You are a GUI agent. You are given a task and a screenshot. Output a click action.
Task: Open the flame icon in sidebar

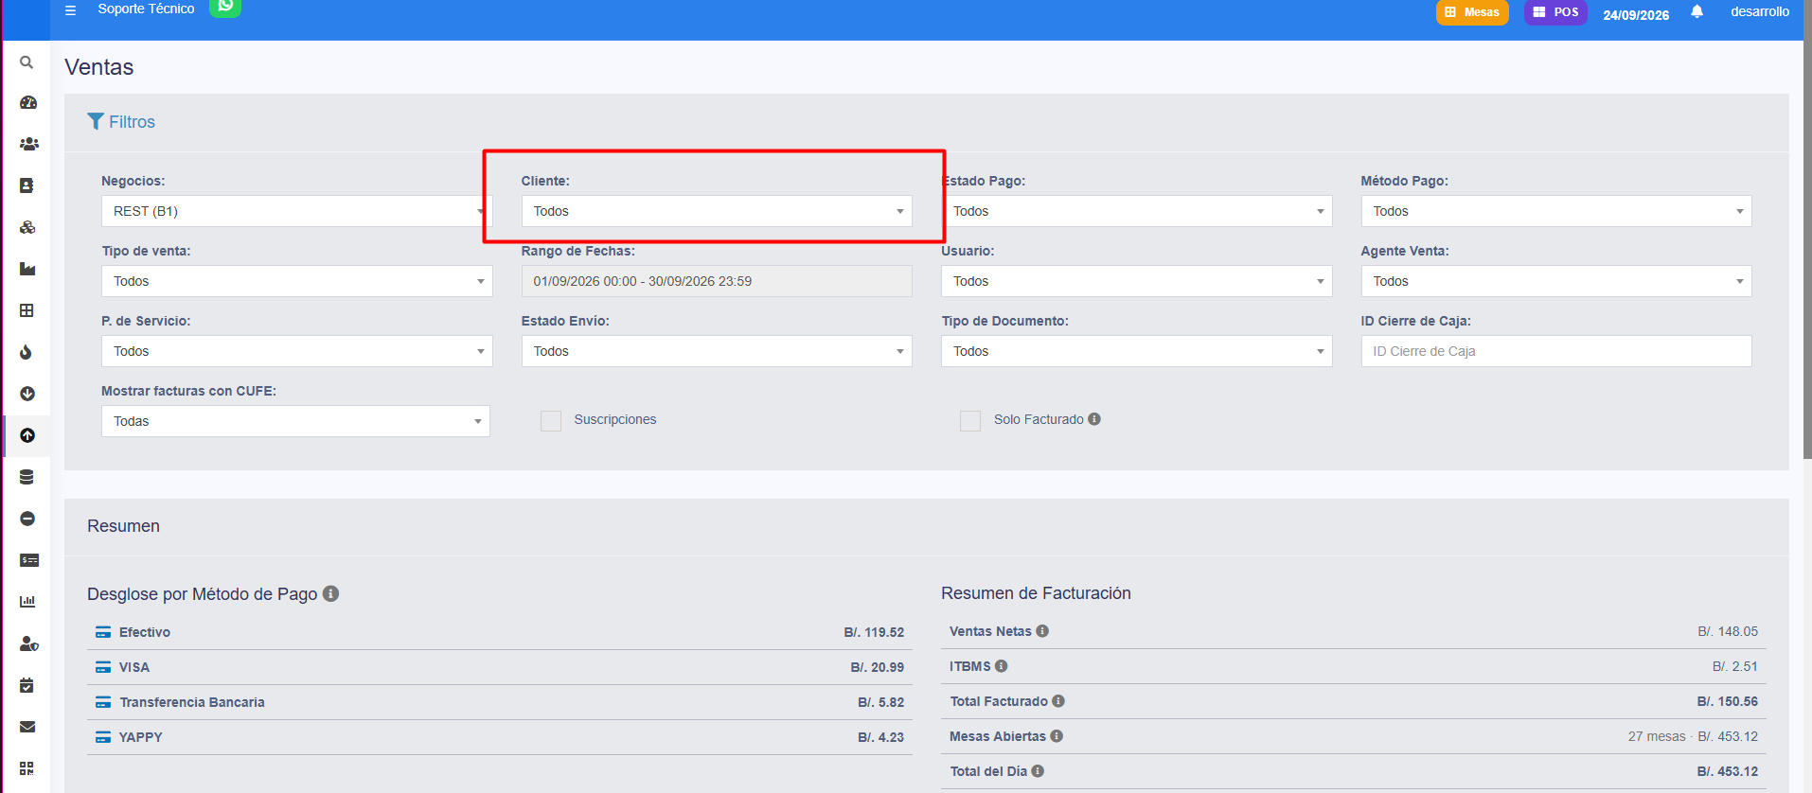27,352
